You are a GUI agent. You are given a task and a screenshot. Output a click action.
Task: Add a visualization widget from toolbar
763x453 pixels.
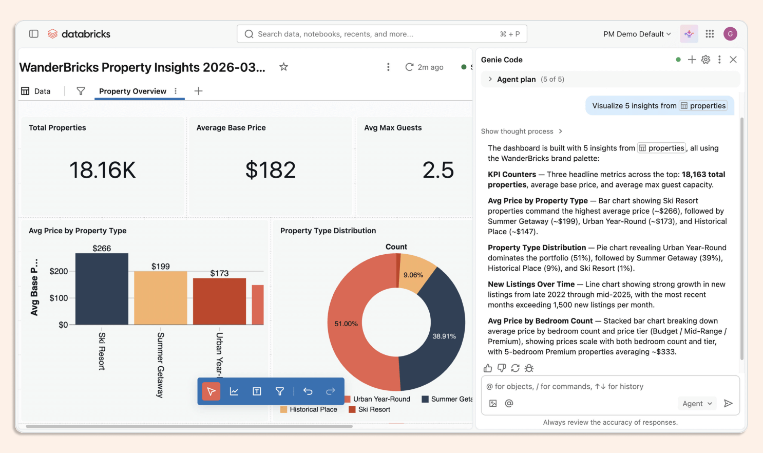234,391
